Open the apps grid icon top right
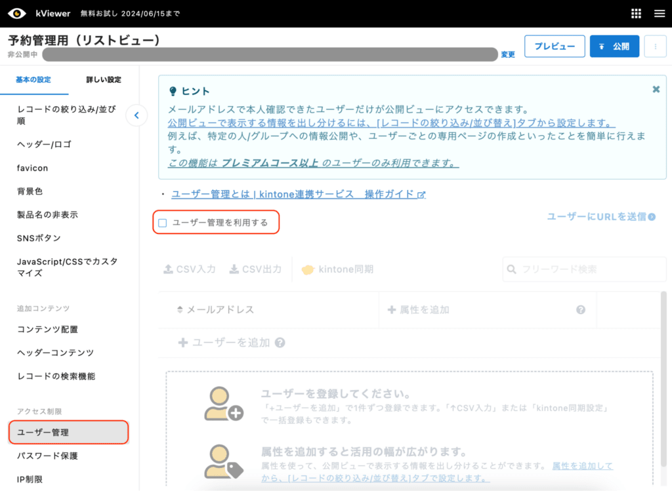672x491 pixels. coord(635,12)
